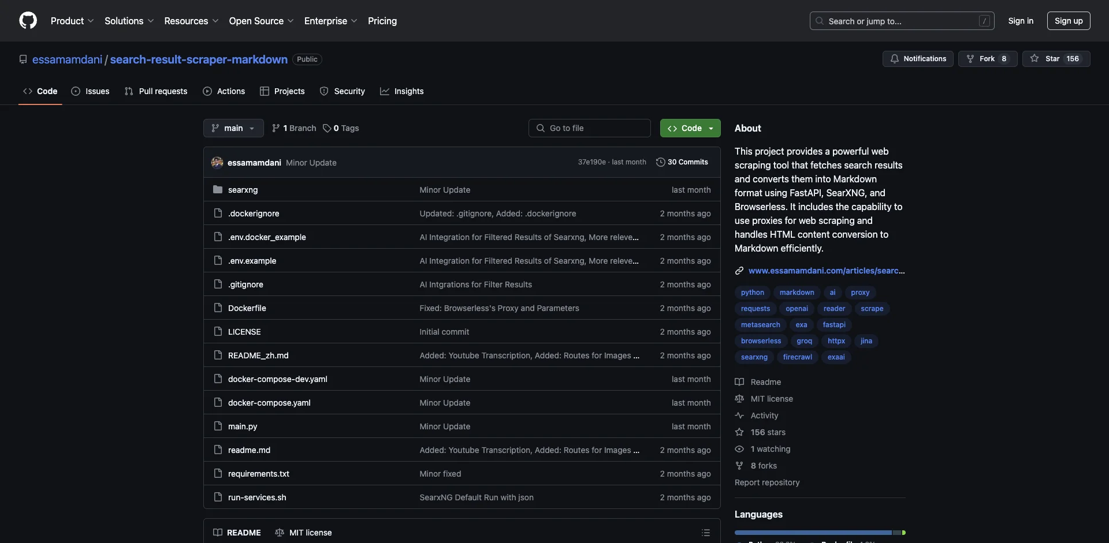Screen dimensions: 1109x543
Task: Open the Product menu
Action: pos(72,21)
